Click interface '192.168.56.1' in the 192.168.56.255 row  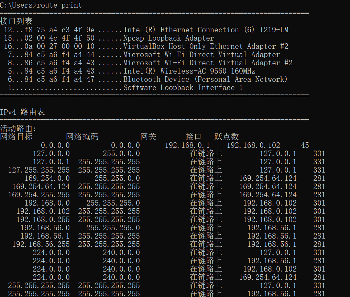point(272,244)
